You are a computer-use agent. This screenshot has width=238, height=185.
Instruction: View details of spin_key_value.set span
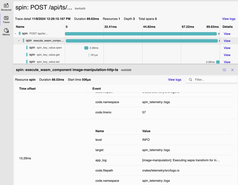[227, 62]
